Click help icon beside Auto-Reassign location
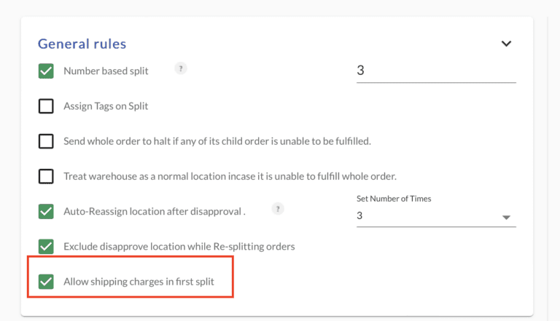This screenshot has width=560, height=321. click(278, 209)
